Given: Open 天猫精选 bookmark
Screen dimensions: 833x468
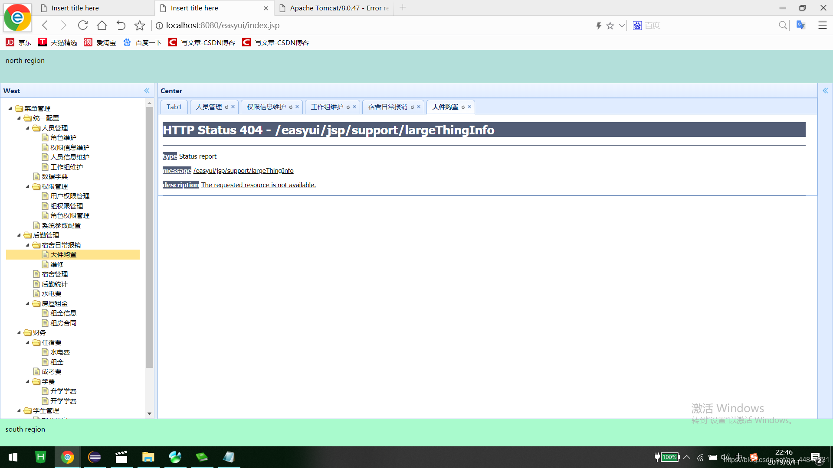Looking at the screenshot, I should (x=58, y=42).
